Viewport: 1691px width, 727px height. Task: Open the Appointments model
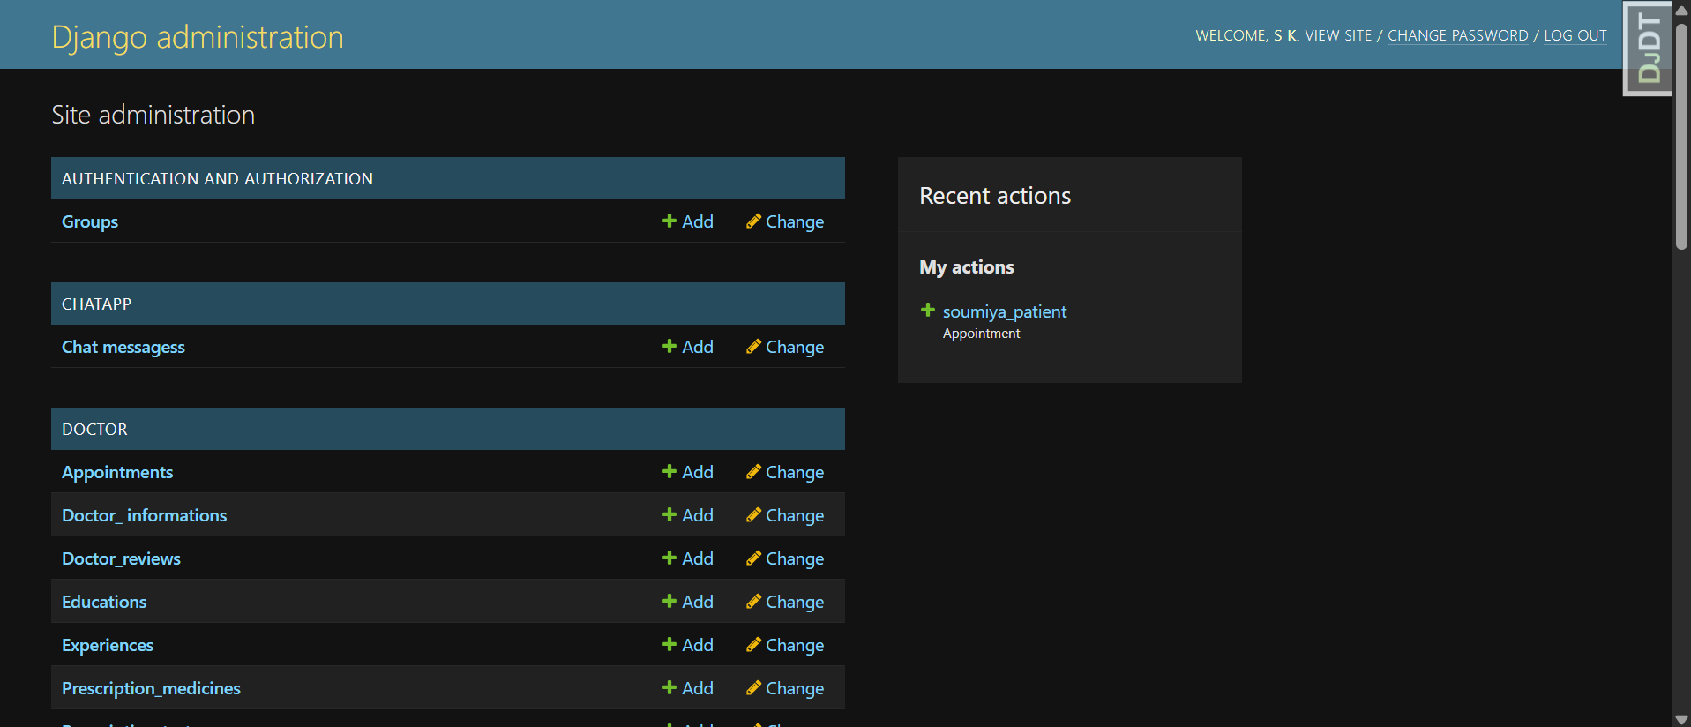point(117,472)
